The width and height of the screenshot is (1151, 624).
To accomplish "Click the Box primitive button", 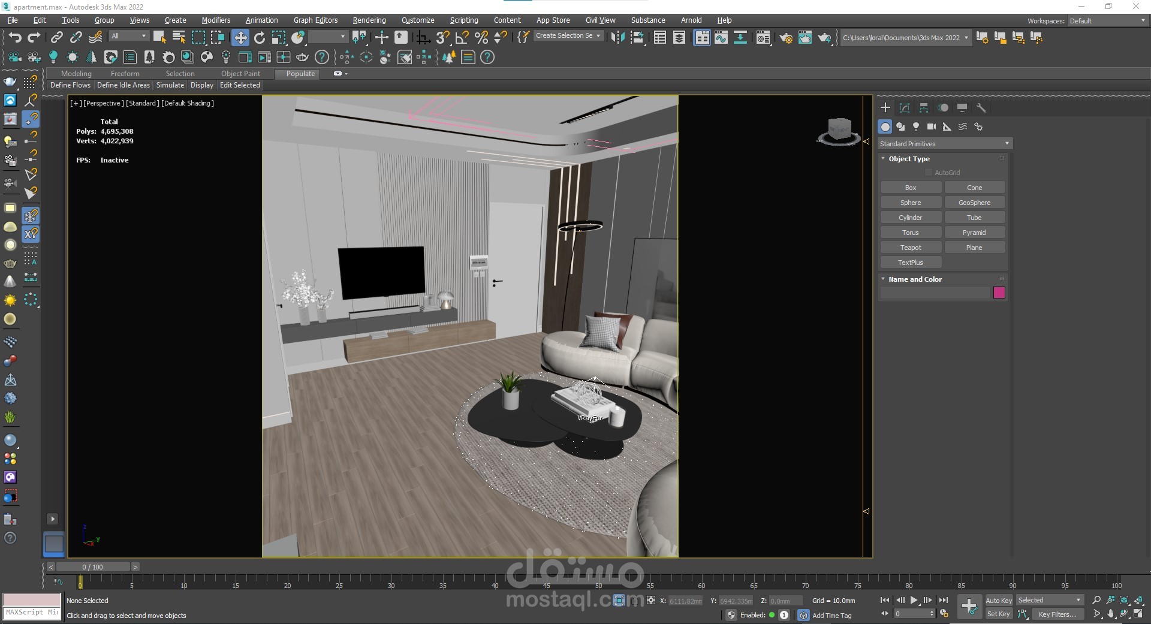I will [x=911, y=188].
